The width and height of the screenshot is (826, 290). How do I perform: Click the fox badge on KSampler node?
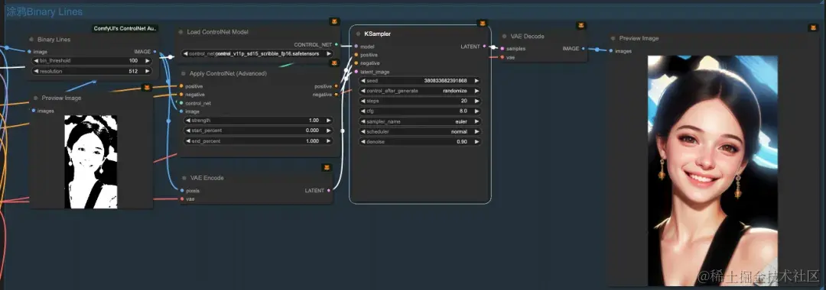482,24
